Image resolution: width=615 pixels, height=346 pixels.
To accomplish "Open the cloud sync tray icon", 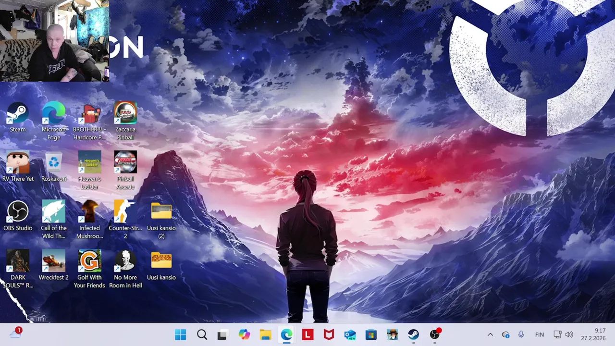I will coord(505,334).
